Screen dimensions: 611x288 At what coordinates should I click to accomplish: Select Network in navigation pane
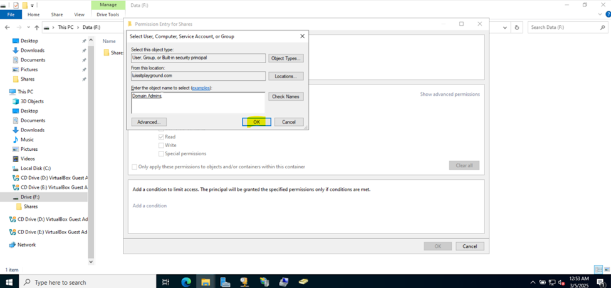pyautogui.click(x=26, y=245)
